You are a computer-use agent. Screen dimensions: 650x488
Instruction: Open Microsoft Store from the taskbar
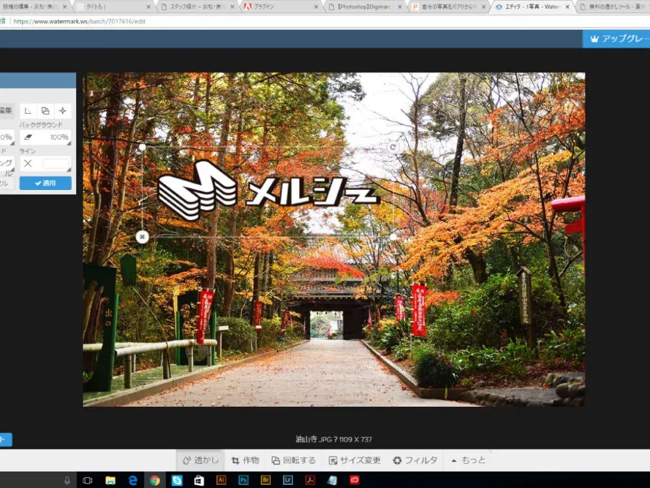click(x=199, y=481)
